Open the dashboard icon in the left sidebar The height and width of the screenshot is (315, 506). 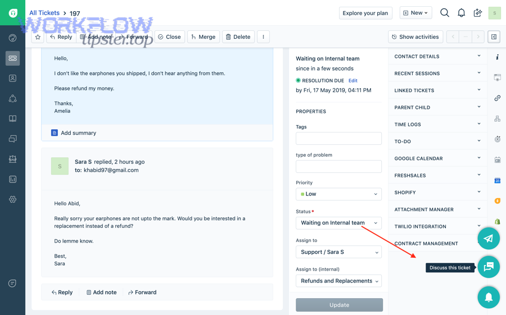click(x=12, y=38)
